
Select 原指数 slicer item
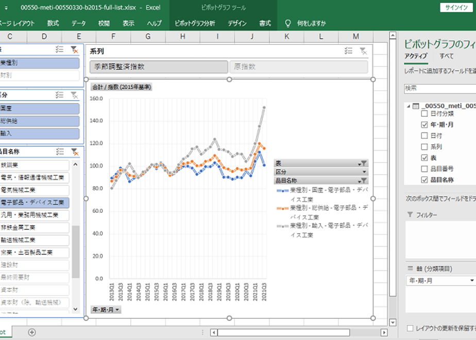(x=299, y=67)
